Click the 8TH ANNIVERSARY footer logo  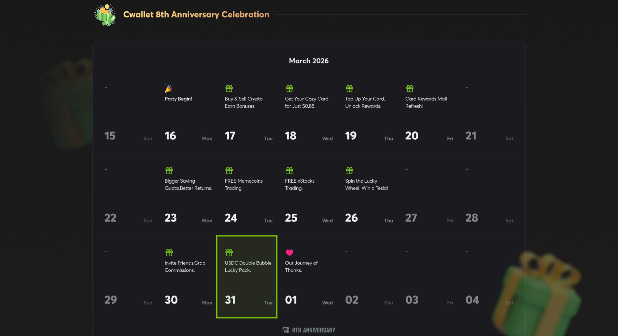[x=309, y=330]
